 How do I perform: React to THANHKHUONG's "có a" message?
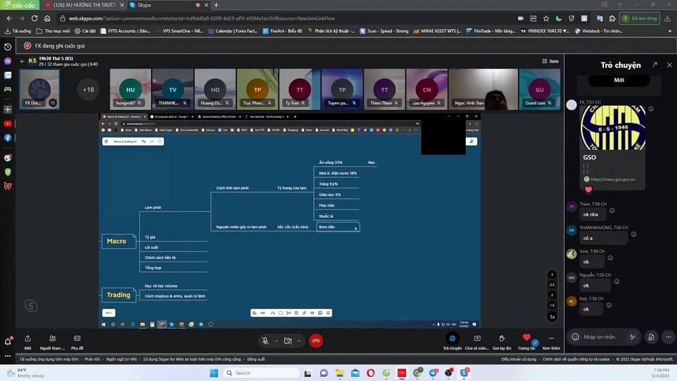tap(634, 234)
